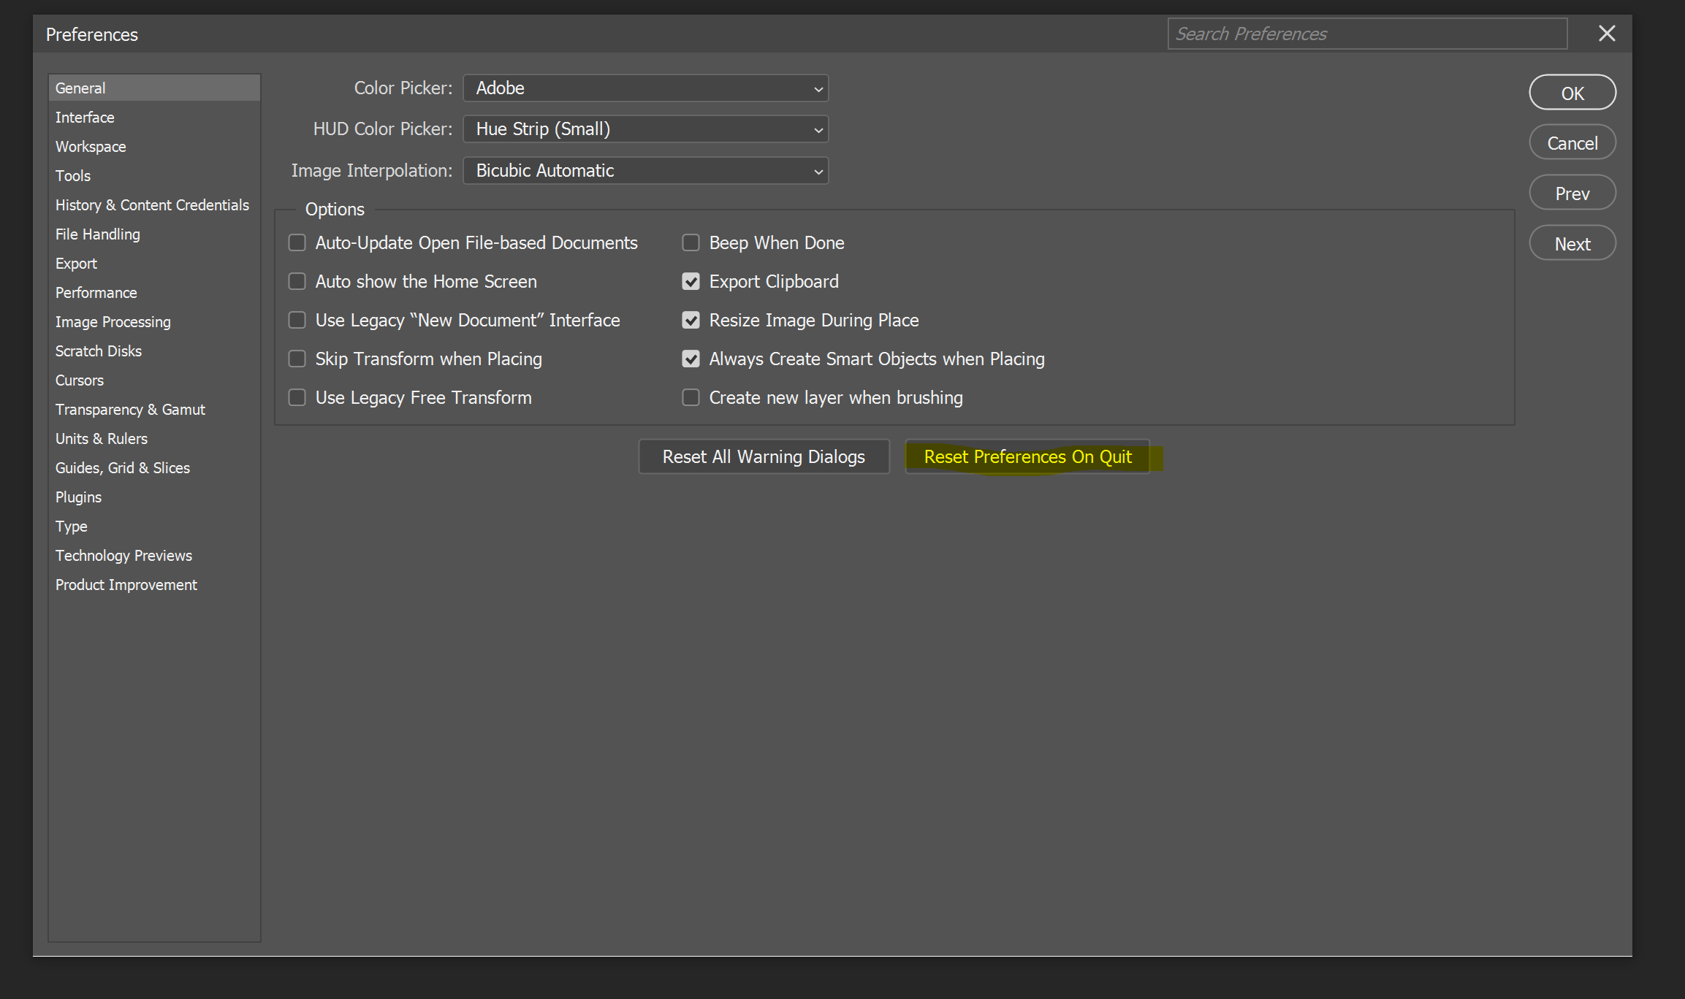
Task: Select Scratch Disks in sidebar
Action: (x=98, y=351)
